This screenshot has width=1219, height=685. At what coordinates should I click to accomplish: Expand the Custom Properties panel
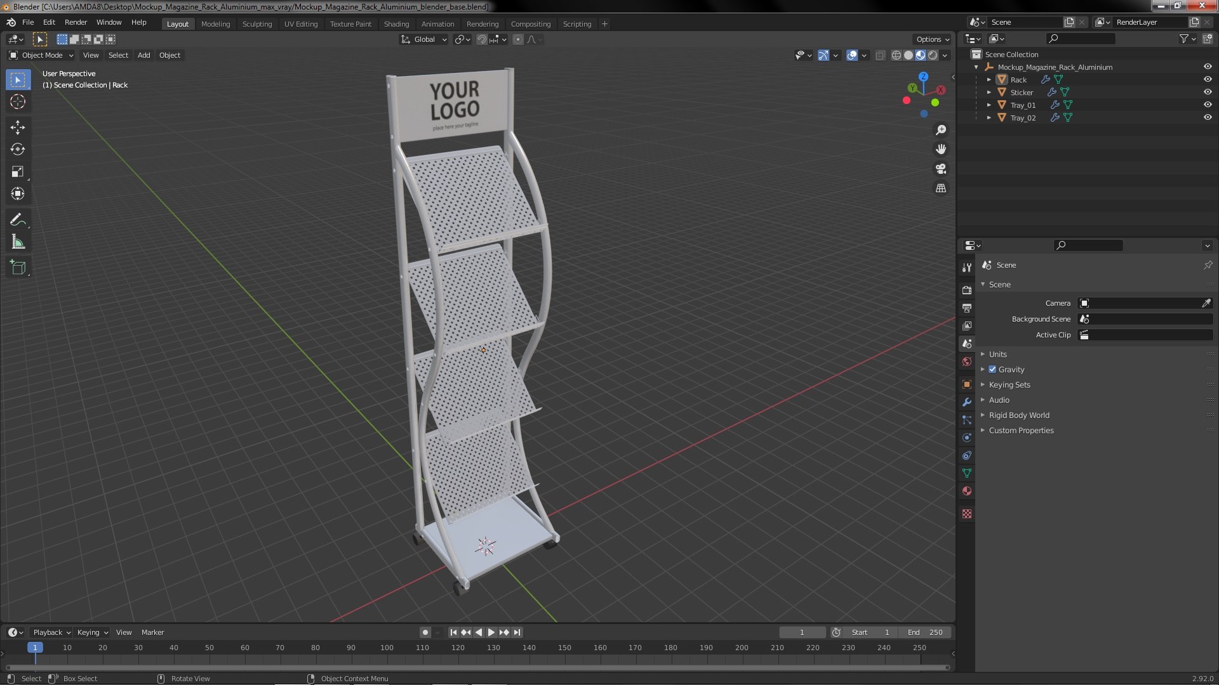pyautogui.click(x=1020, y=430)
